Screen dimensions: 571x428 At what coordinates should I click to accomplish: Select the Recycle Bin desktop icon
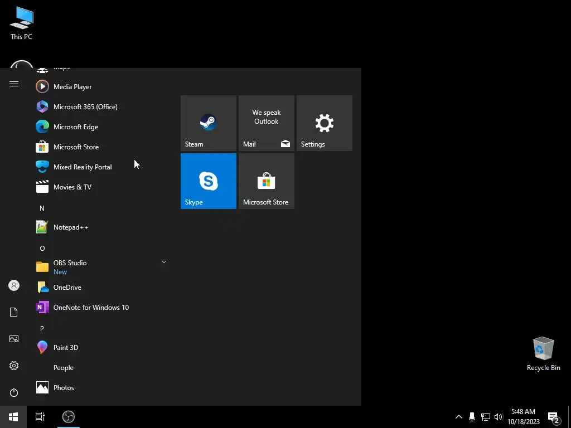click(x=543, y=354)
